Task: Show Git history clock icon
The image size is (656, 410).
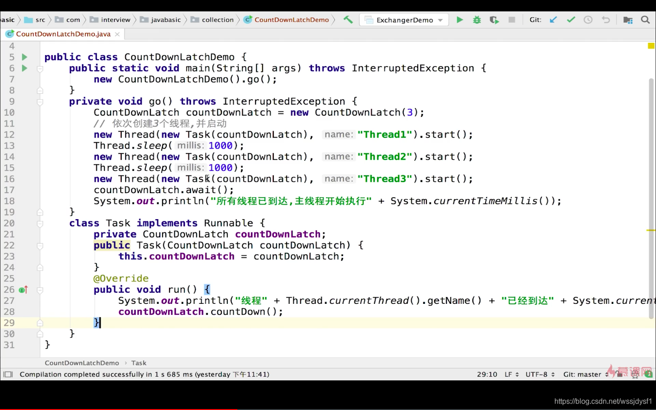Action: 588,20
